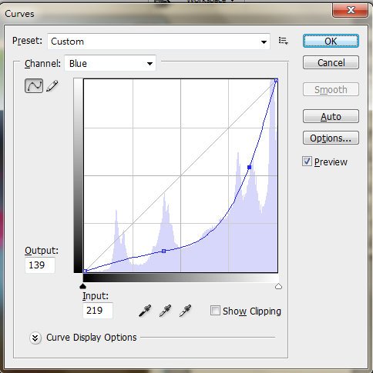Click the Output value field
Image resolution: width=373 pixels, height=373 pixels.
point(40,265)
